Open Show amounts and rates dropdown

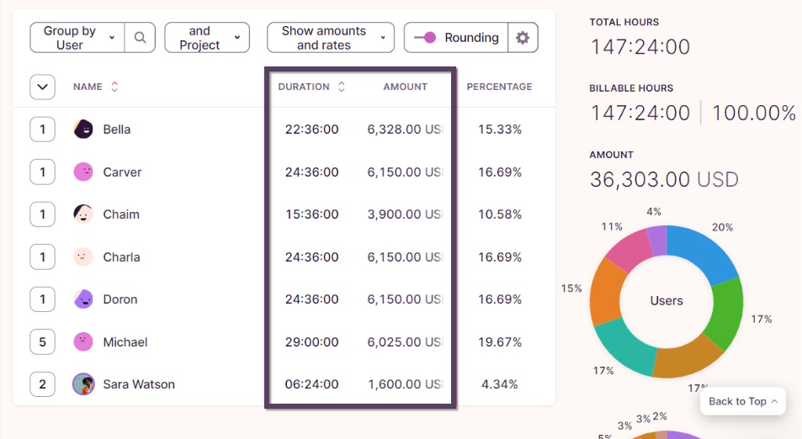[x=330, y=38]
